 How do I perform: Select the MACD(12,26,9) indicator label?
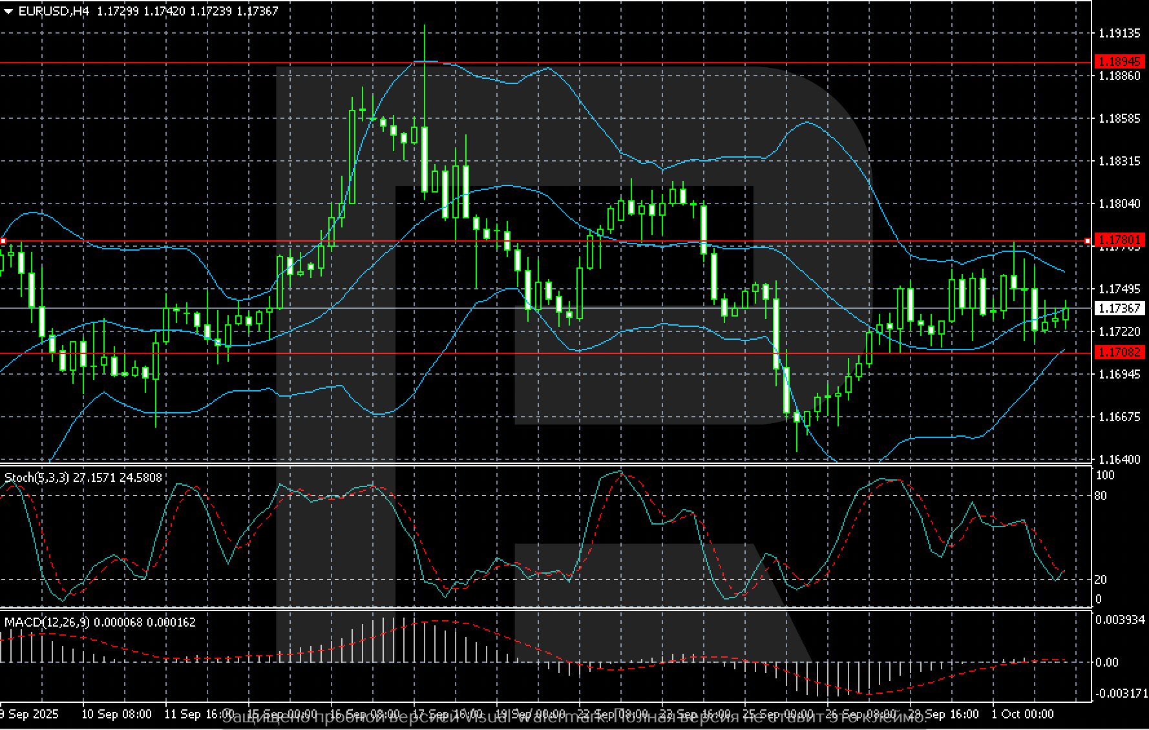(47, 622)
